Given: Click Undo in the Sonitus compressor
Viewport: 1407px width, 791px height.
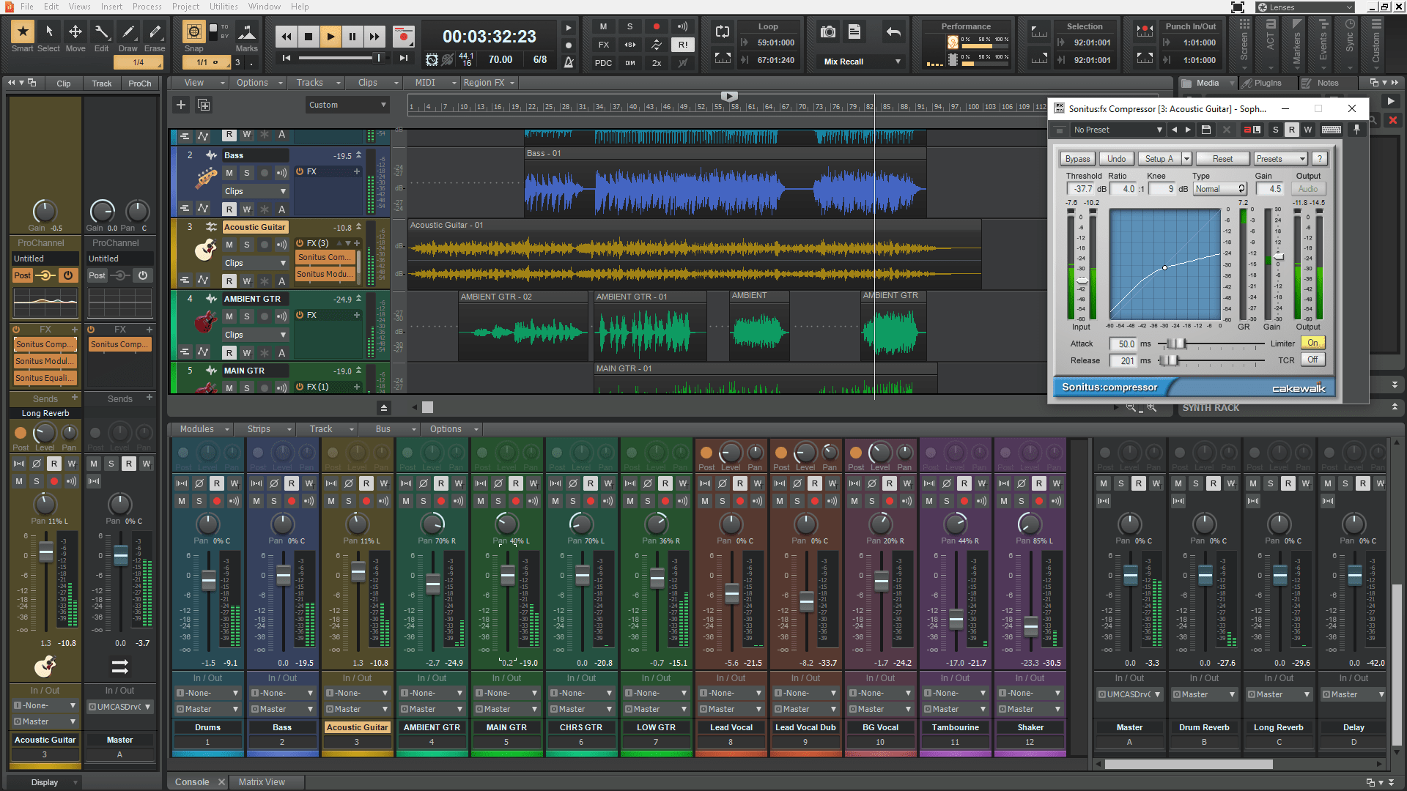Looking at the screenshot, I should [x=1116, y=158].
